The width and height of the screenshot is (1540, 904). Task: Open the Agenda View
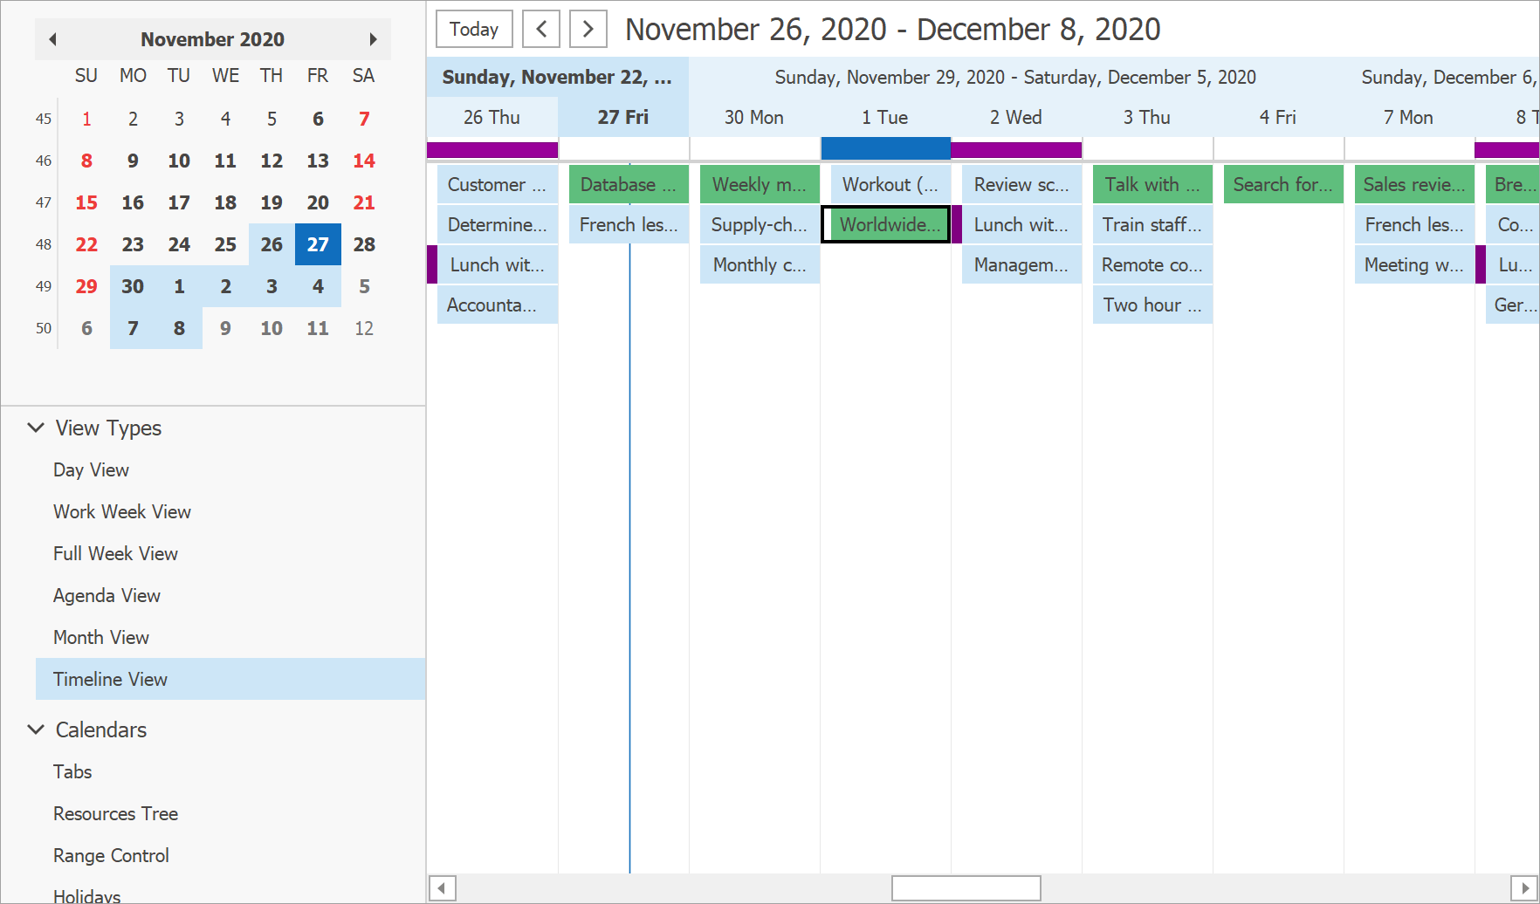tap(107, 595)
